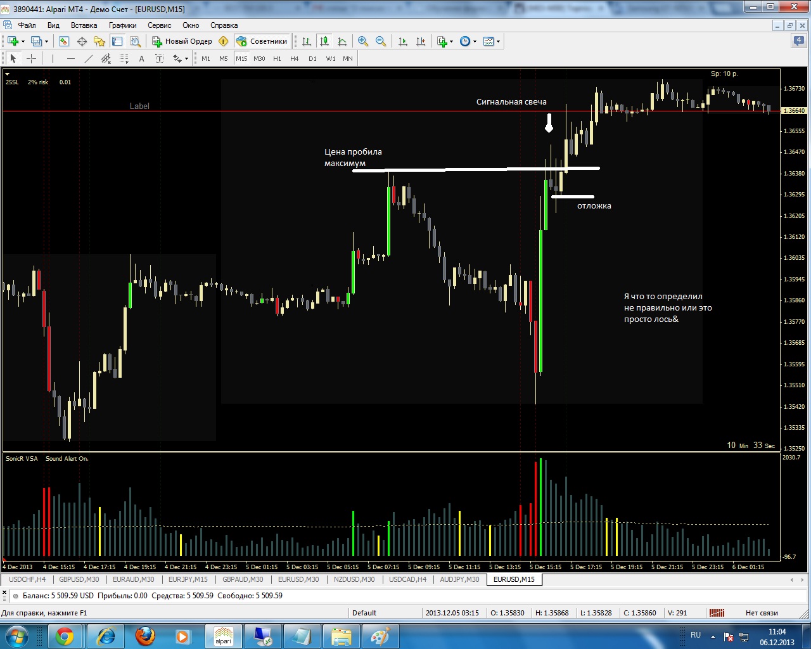Select the arrows objects tool

click(177, 58)
